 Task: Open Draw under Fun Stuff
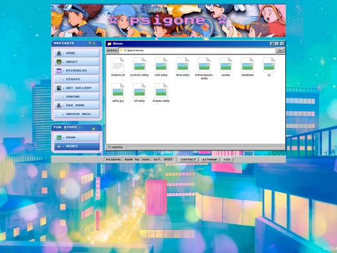(x=77, y=137)
